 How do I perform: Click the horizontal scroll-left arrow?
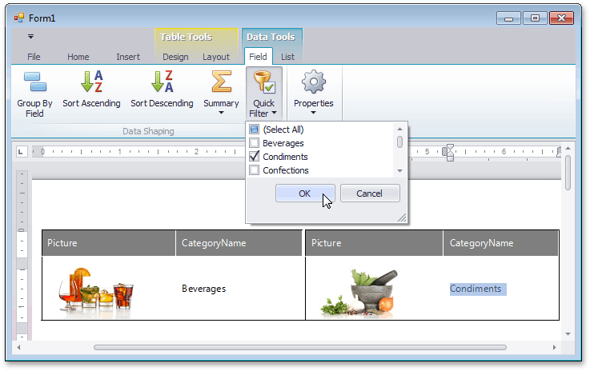tap(18, 347)
